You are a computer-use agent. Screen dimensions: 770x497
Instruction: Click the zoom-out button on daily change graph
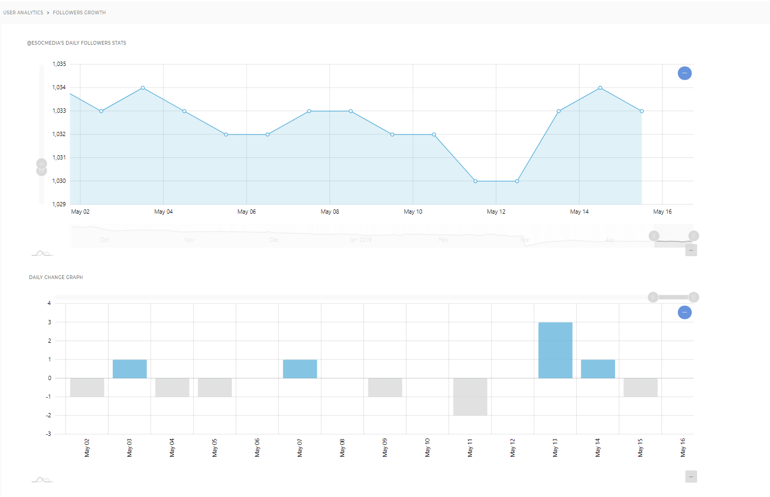pyautogui.click(x=684, y=313)
